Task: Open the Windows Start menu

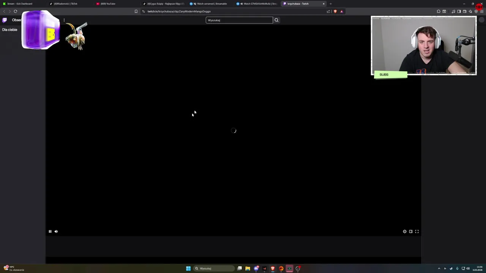Action: tap(188, 268)
